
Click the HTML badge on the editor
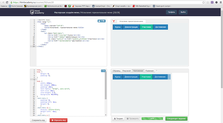[101, 21]
